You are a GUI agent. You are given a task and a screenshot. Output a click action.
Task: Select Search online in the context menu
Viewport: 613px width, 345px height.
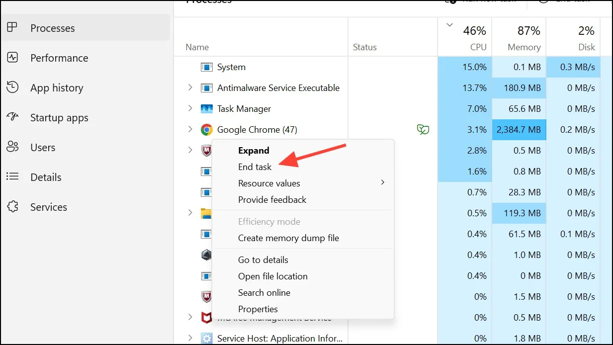[264, 293]
